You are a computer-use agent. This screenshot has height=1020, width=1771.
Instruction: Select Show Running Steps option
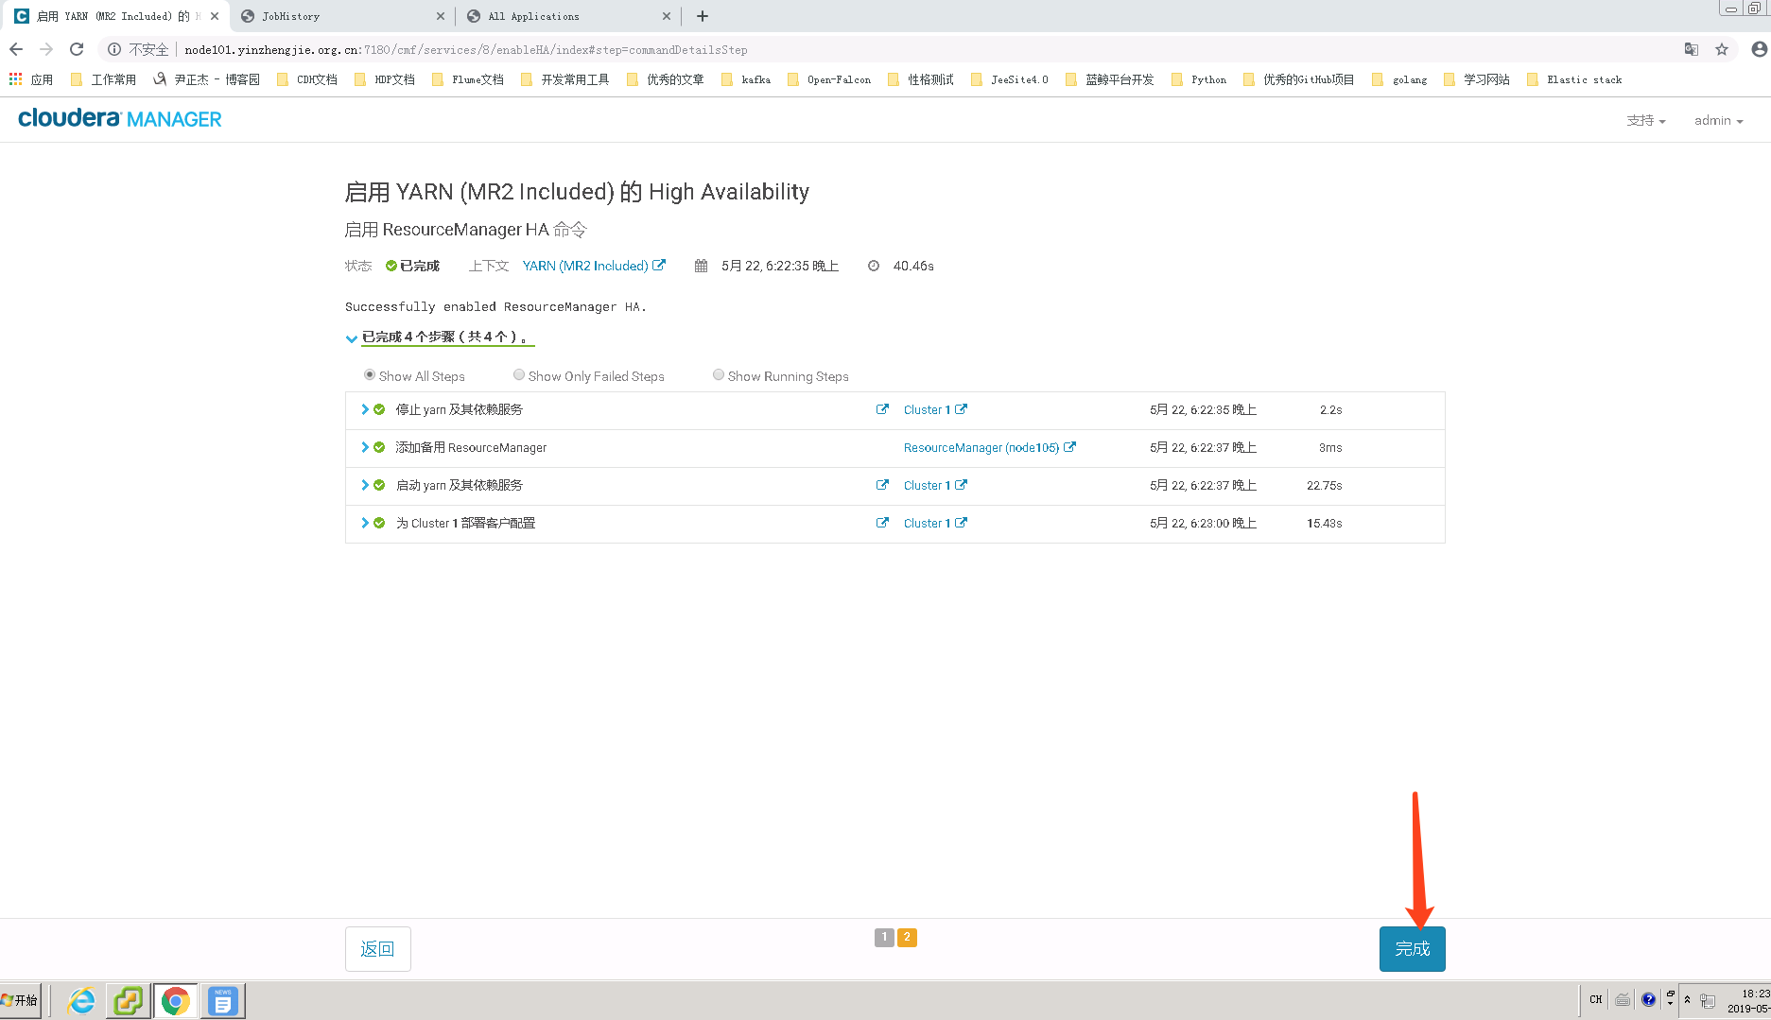click(x=719, y=375)
